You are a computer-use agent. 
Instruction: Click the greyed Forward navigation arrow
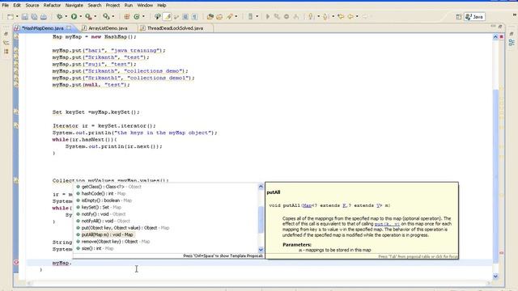click(364, 16)
